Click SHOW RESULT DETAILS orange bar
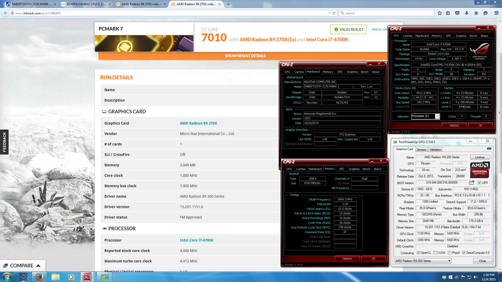Viewport: 502px width, 282px height. click(245, 56)
